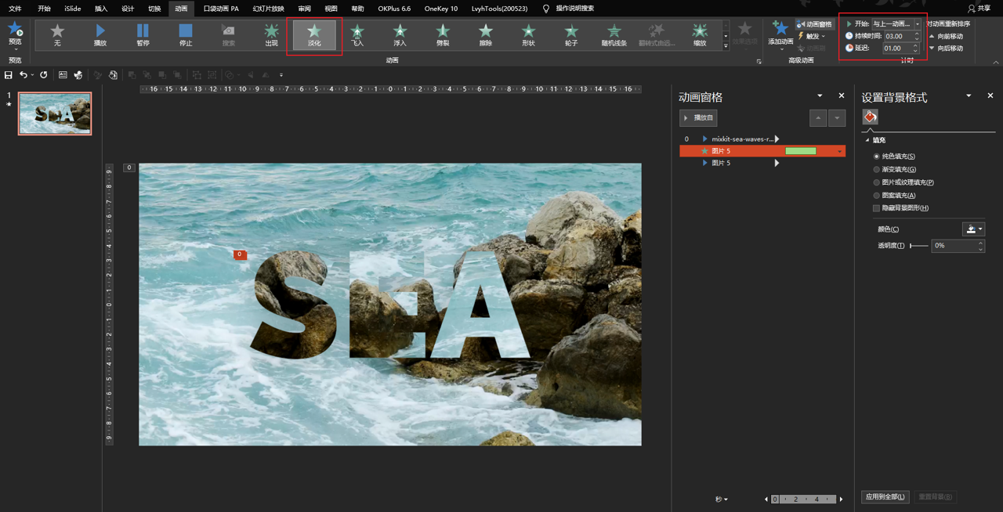The height and width of the screenshot is (512, 1003).
Task: Choose the 轮子 (Wheel) animation effect
Action: (571, 34)
